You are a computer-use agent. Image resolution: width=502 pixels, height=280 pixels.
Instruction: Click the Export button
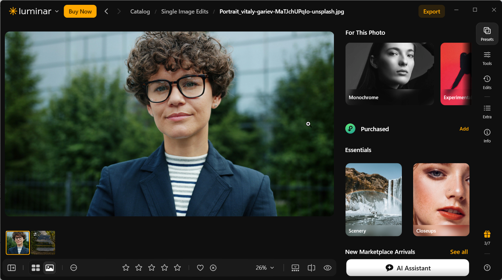[x=431, y=11]
